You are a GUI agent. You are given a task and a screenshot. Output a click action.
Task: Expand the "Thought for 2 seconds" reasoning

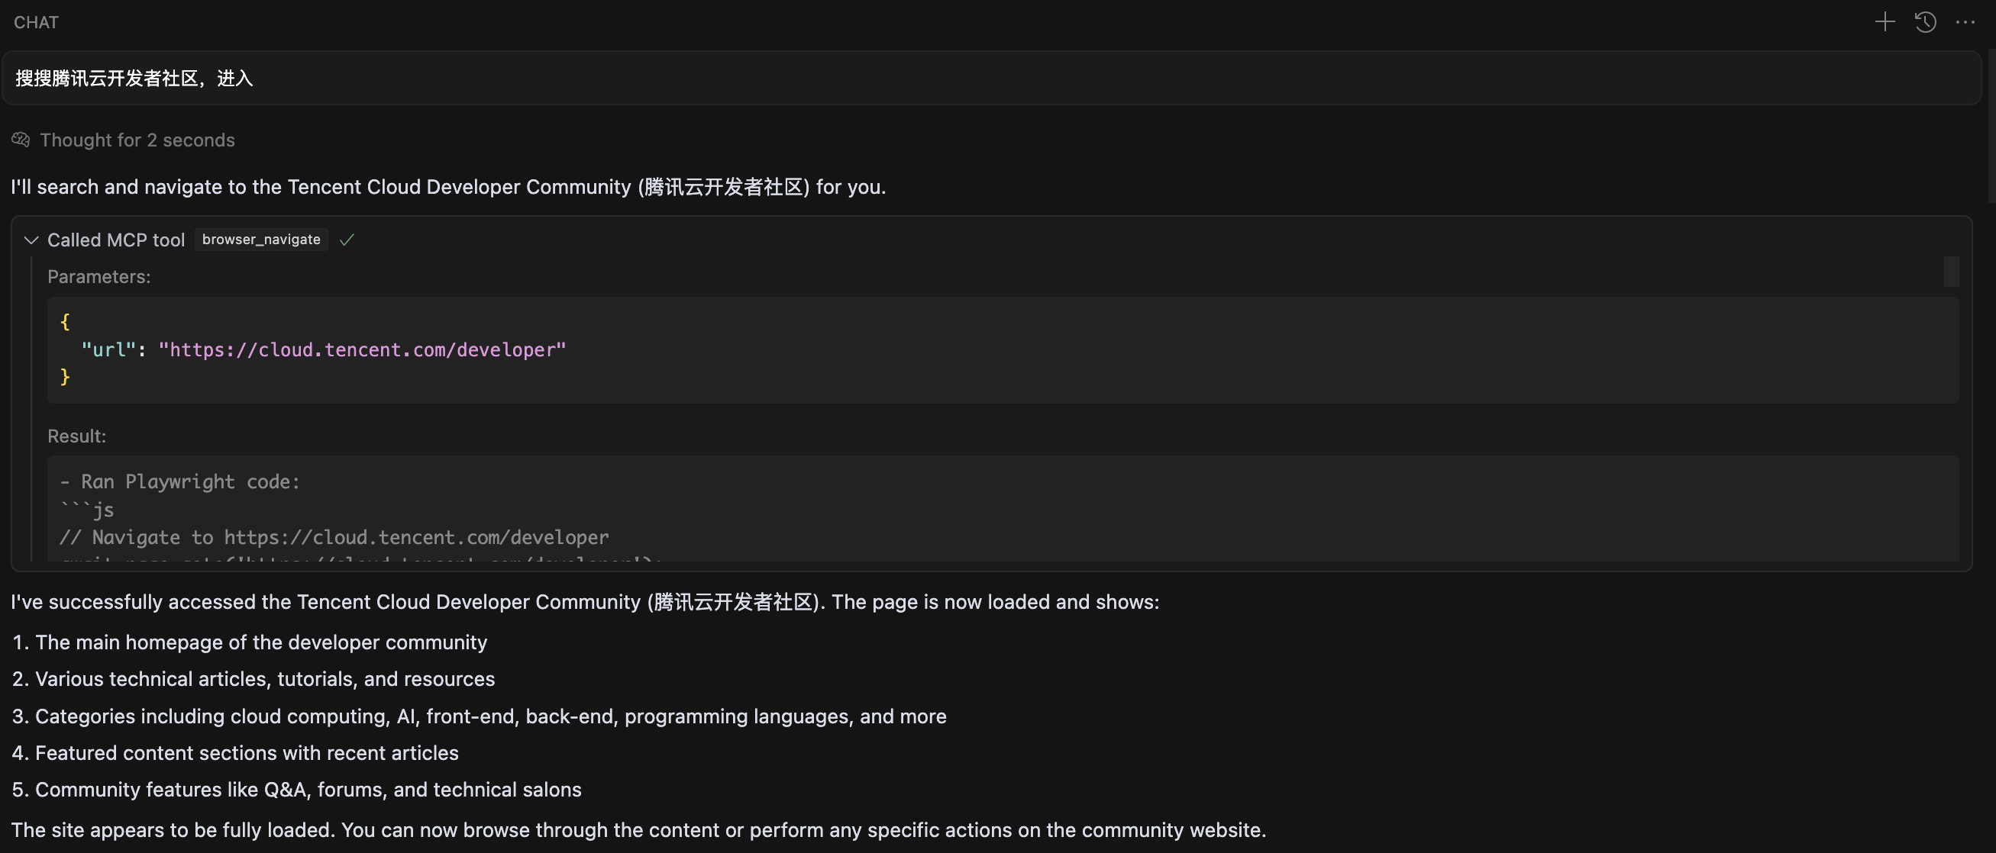(x=138, y=140)
